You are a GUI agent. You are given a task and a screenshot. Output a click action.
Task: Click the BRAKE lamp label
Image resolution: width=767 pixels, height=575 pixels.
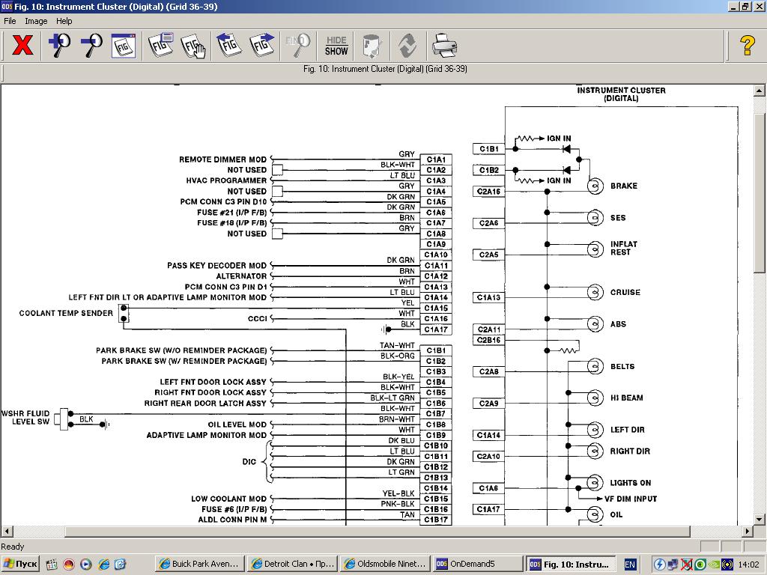[x=624, y=186]
